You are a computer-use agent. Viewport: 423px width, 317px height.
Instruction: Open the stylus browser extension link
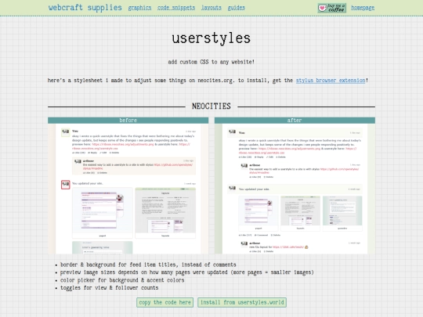(x=331, y=81)
